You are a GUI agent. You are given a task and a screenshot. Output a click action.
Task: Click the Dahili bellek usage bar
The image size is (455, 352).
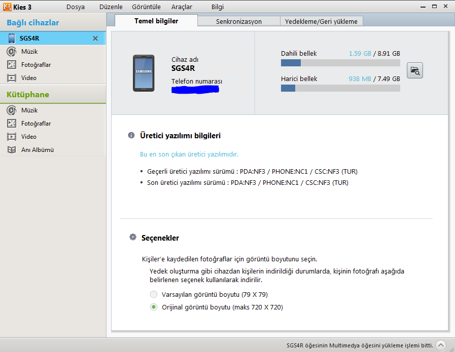pos(340,63)
